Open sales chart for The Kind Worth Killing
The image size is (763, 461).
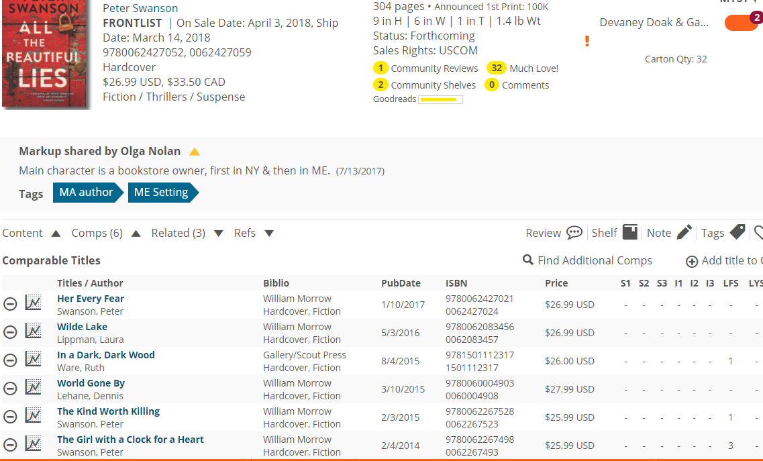click(33, 415)
